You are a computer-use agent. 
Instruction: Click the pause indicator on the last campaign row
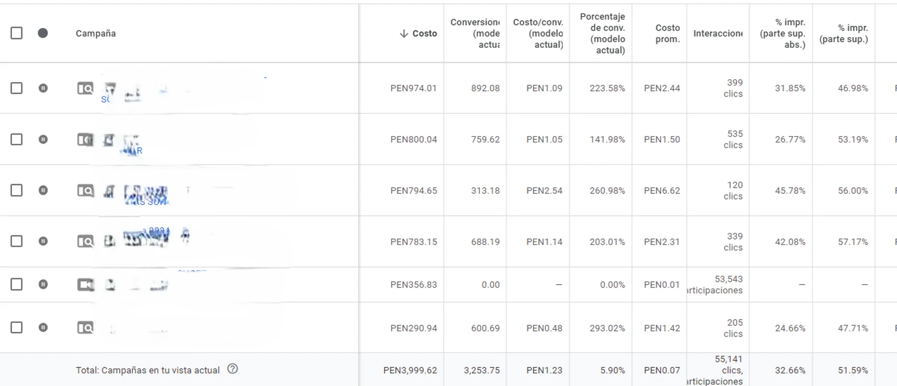click(43, 328)
